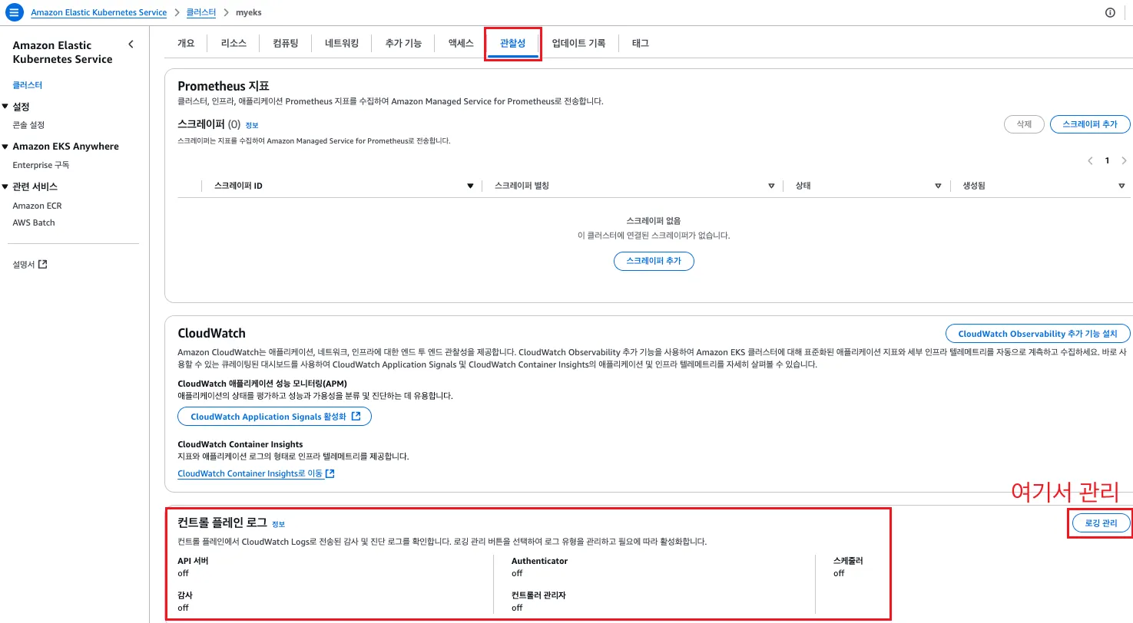Click the 감사 log label
The height and width of the screenshot is (623, 1133).
185,595
